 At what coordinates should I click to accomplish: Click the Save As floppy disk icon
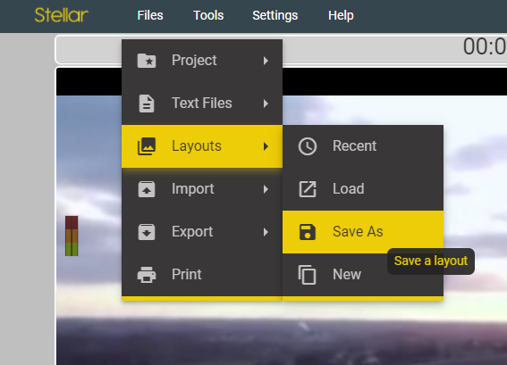[308, 232]
